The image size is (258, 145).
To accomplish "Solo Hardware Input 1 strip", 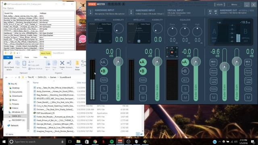I will pos(104,89).
